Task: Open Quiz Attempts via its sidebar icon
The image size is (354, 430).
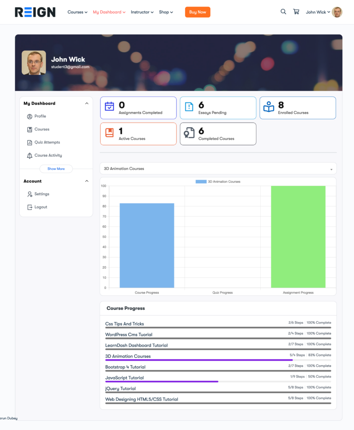Action: pyautogui.click(x=29, y=142)
